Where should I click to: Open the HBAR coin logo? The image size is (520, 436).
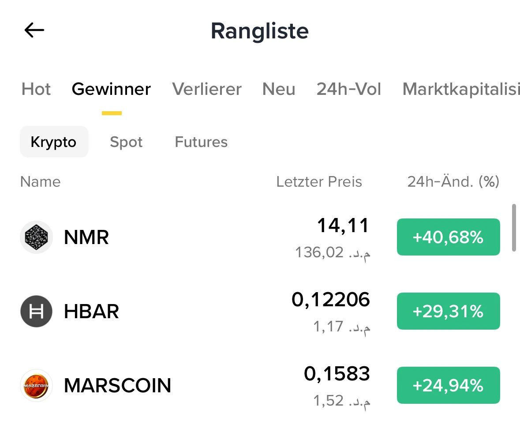click(x=37, y=311)
